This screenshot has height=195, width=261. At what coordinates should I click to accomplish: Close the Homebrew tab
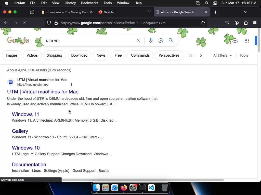91,12
